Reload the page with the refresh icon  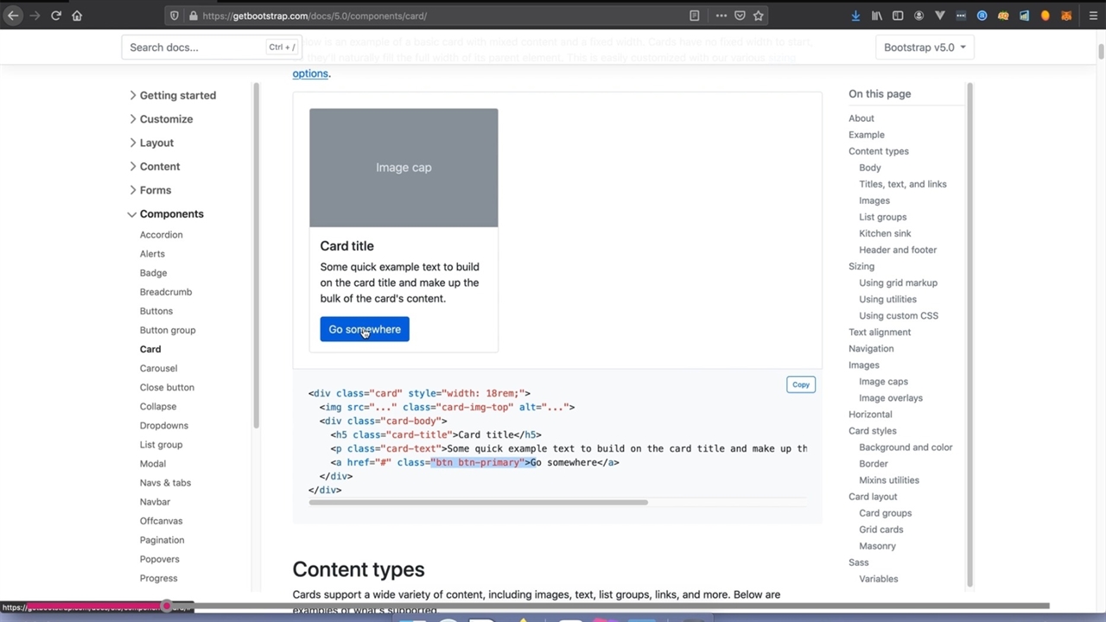[x=56, y=16]
